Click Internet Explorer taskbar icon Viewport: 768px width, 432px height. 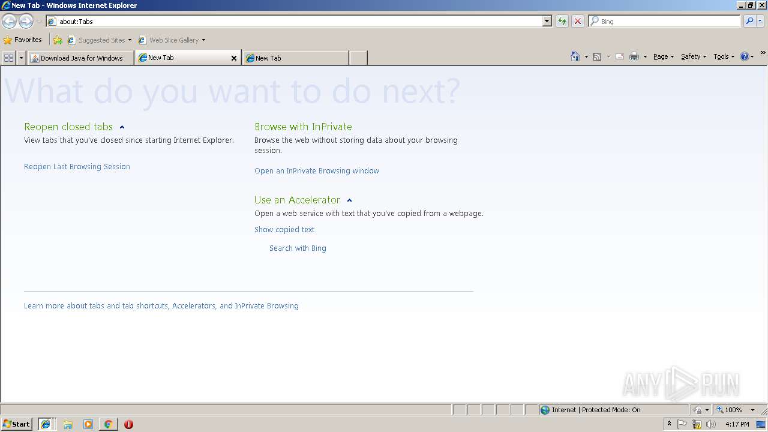coord(46,424)
